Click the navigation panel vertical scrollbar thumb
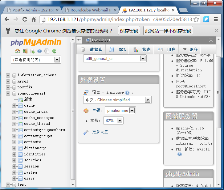The width and height of the screenshot is (224, 190). [x=73, y=111]
